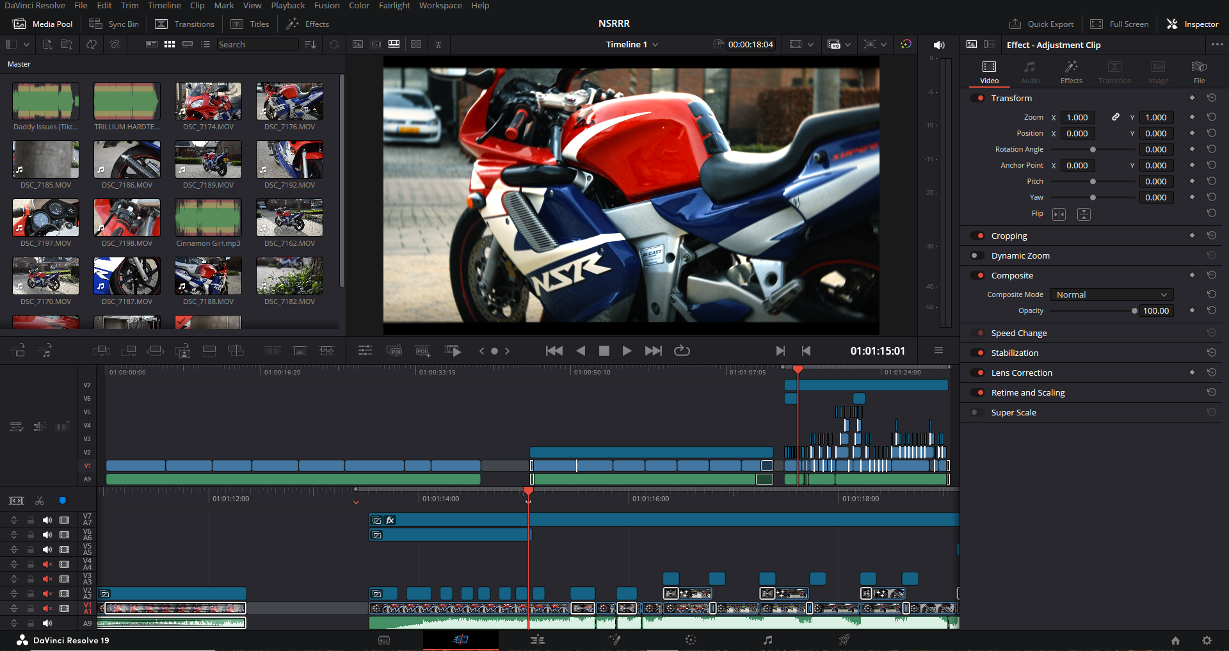This screenshot has width=1229, height=651.
Task: Expand the Stabilization section
Action: (x=1015, y=353)
